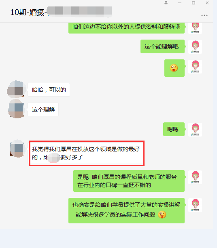Select the white bubble 哈哈，可以的

pos(49,90)
